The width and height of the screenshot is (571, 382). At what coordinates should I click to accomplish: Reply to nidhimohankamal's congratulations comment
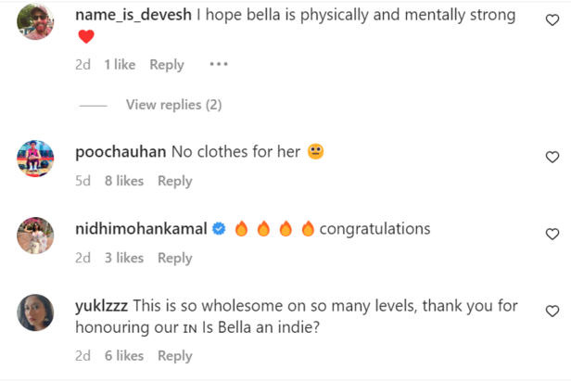pos(174,258)
